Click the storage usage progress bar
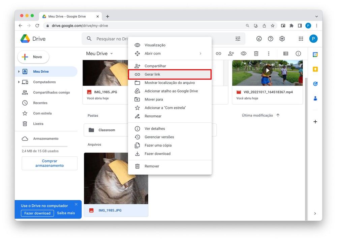Screen dimensions: 337x240 click(44, 146)
